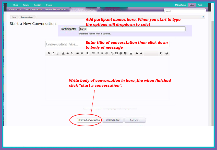Toggle the unordered list formatting

tap(93, 53)
